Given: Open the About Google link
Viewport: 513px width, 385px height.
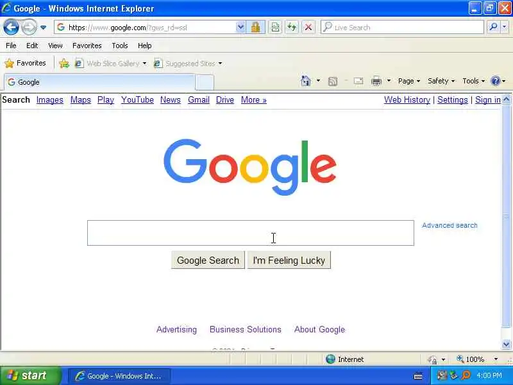Looking at the screenshot, I should click(x=319, y=329).
